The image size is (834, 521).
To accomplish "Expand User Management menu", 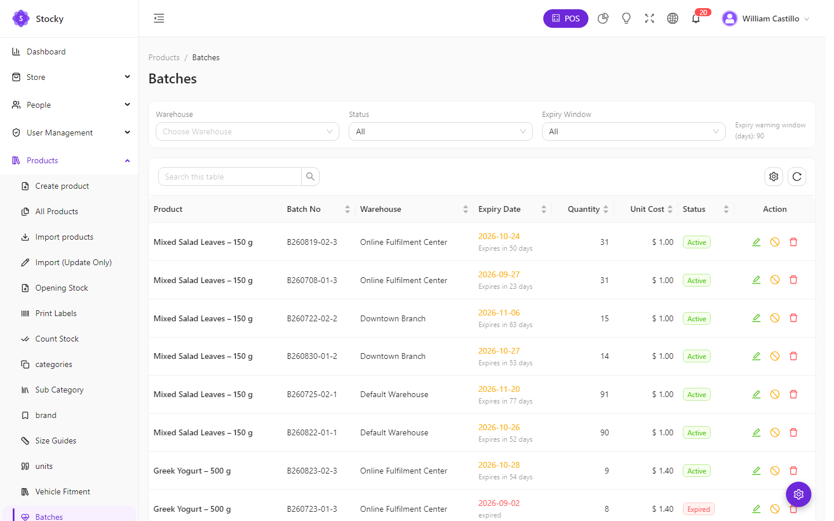I will [69, 133].
